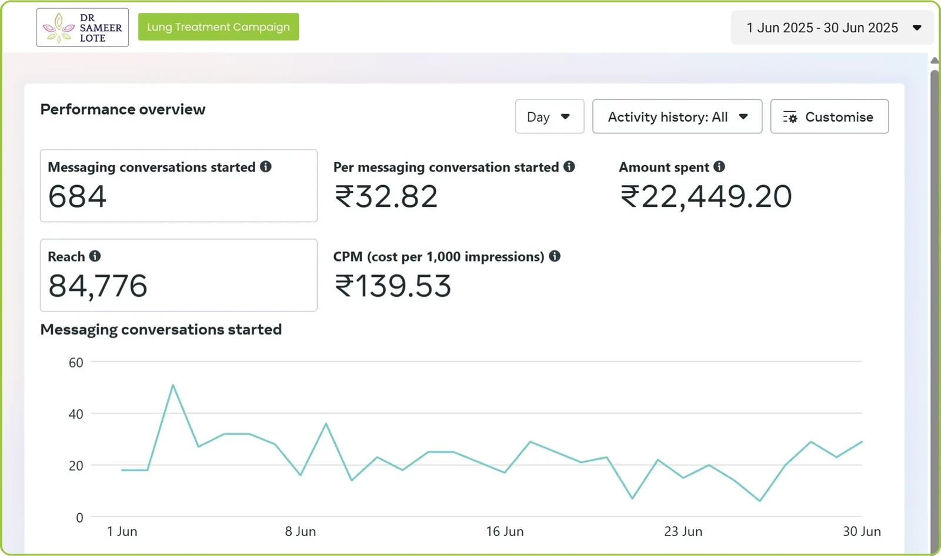Viewport: 941px width, 556px height.
Task: Click the 84,776 reach value
Action: 98,286
